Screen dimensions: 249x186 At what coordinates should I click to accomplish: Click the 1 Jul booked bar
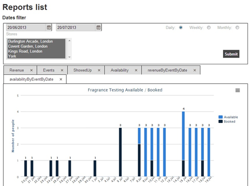95,168
